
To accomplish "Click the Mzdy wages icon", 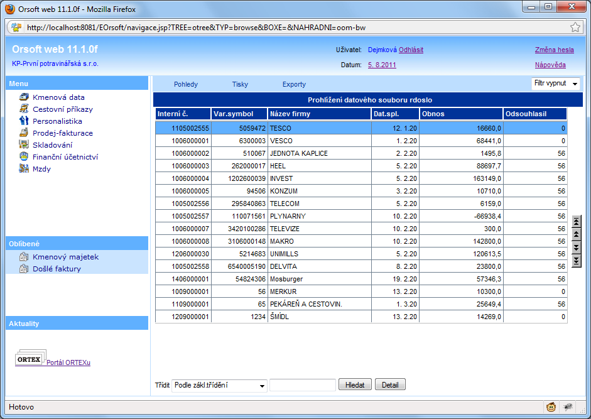I will [24, 169].
